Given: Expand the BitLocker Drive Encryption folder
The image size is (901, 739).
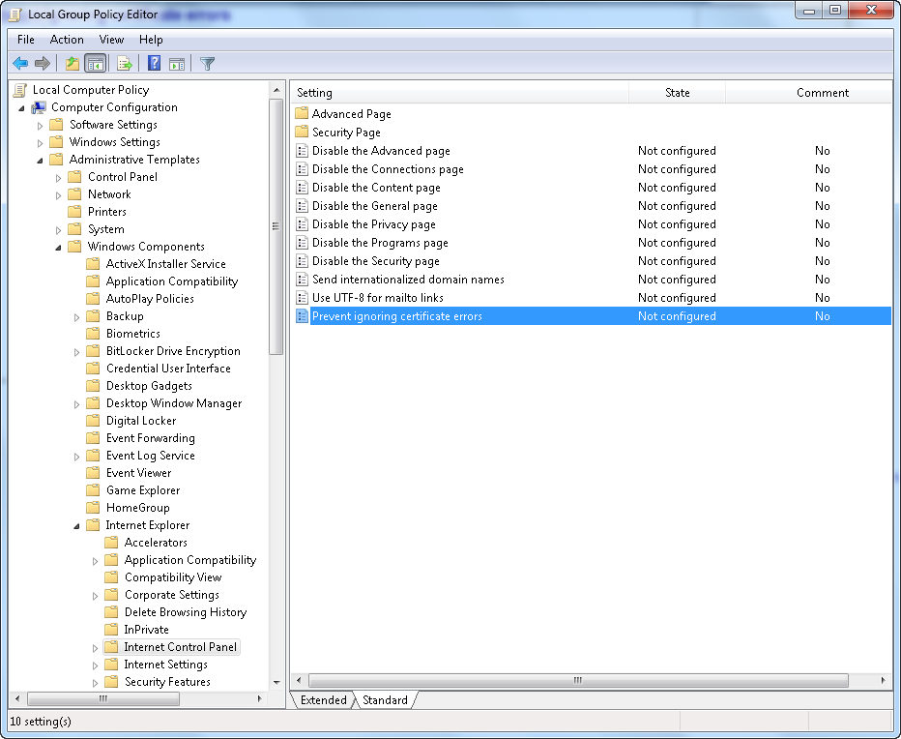Looking at the screenshot, I should (77, 351).
